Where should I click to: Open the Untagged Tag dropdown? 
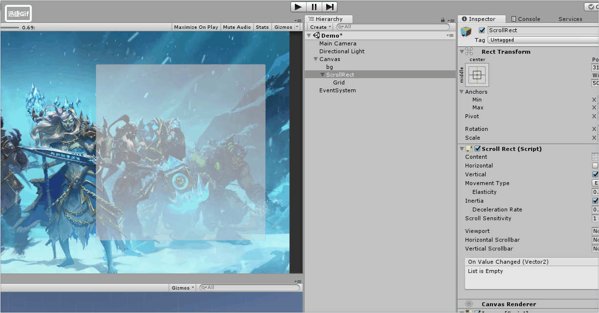[x=543, y=40]
